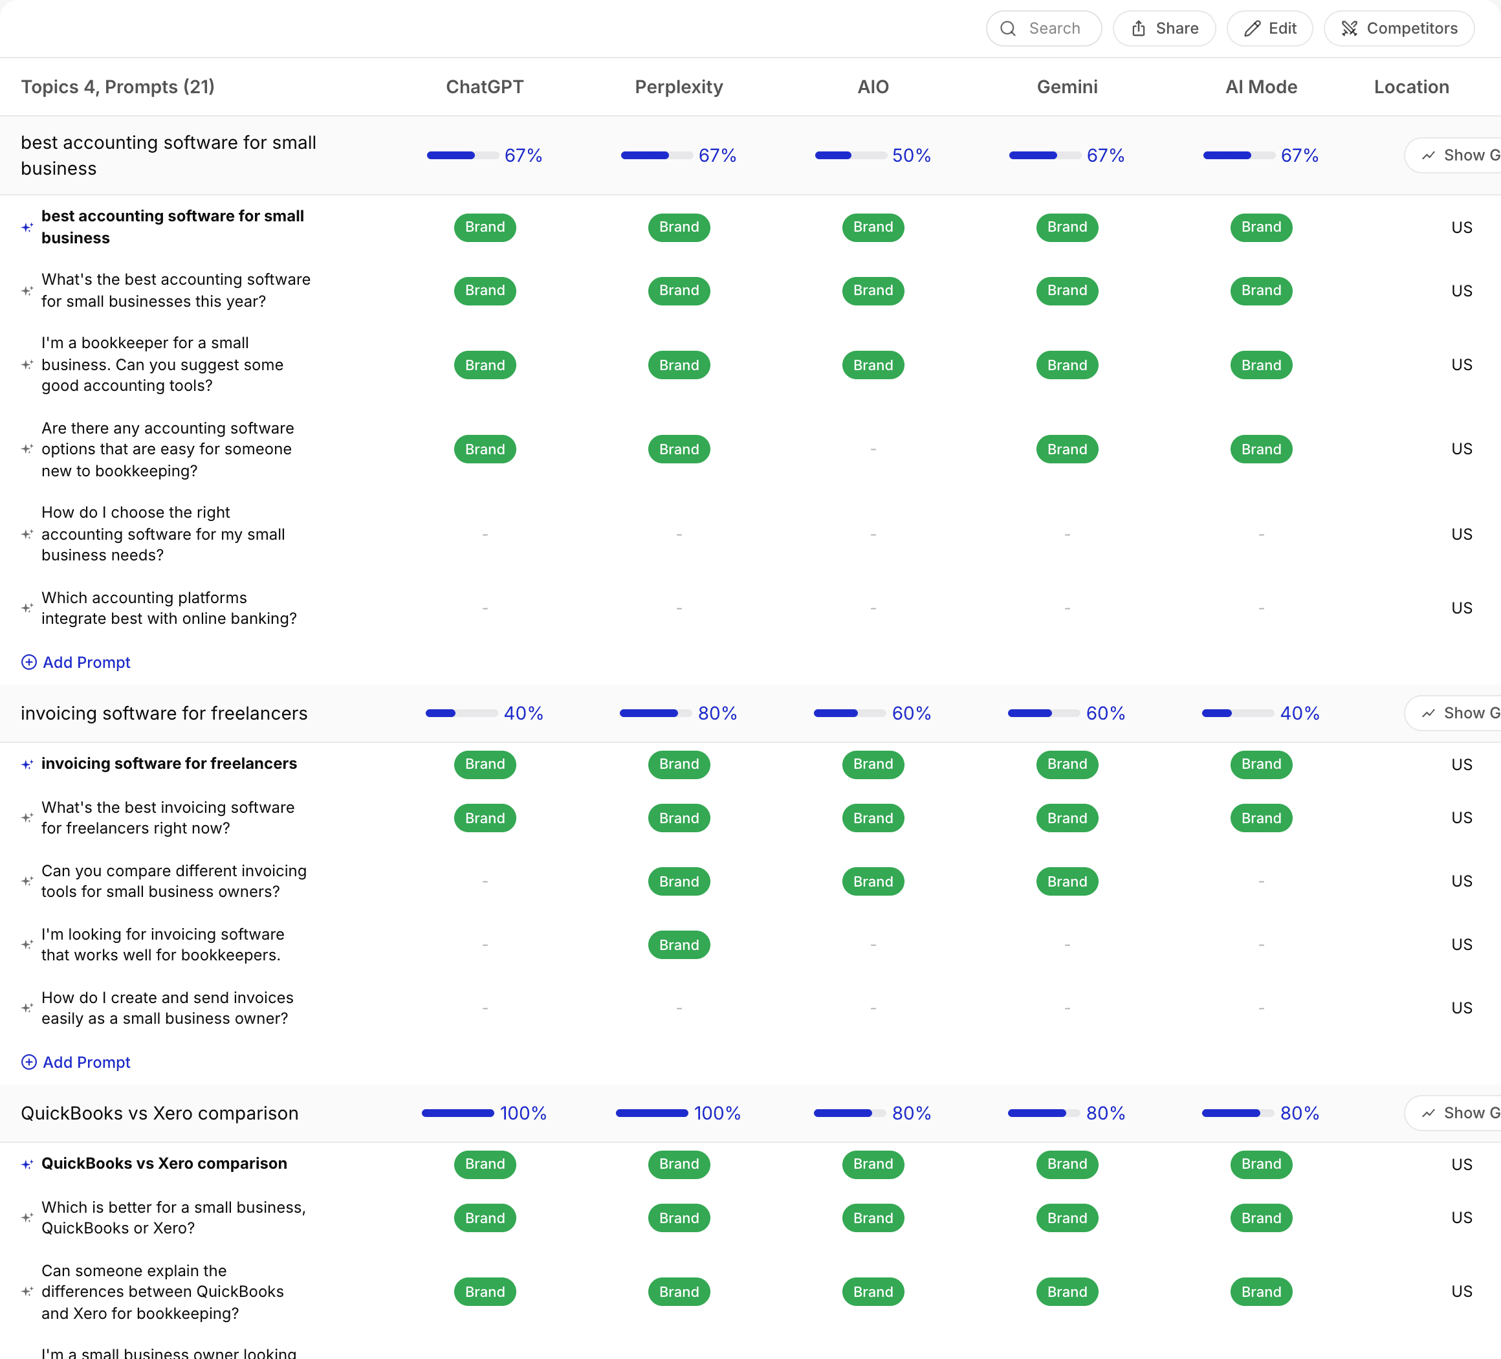Click ChatGPT 100% bar for QuickBooks vs Xero
This screenshot has height=1359, width=1501.
(x=458, y=1112)
